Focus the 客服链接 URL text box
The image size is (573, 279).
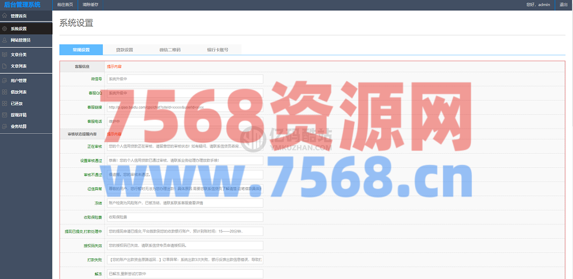coord(185,107)
